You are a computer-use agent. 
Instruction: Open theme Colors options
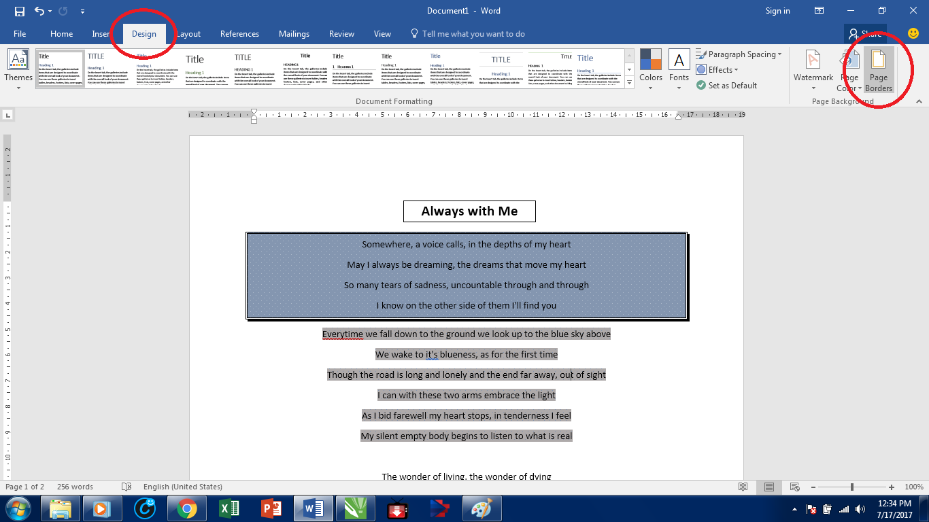pos(650,68)
